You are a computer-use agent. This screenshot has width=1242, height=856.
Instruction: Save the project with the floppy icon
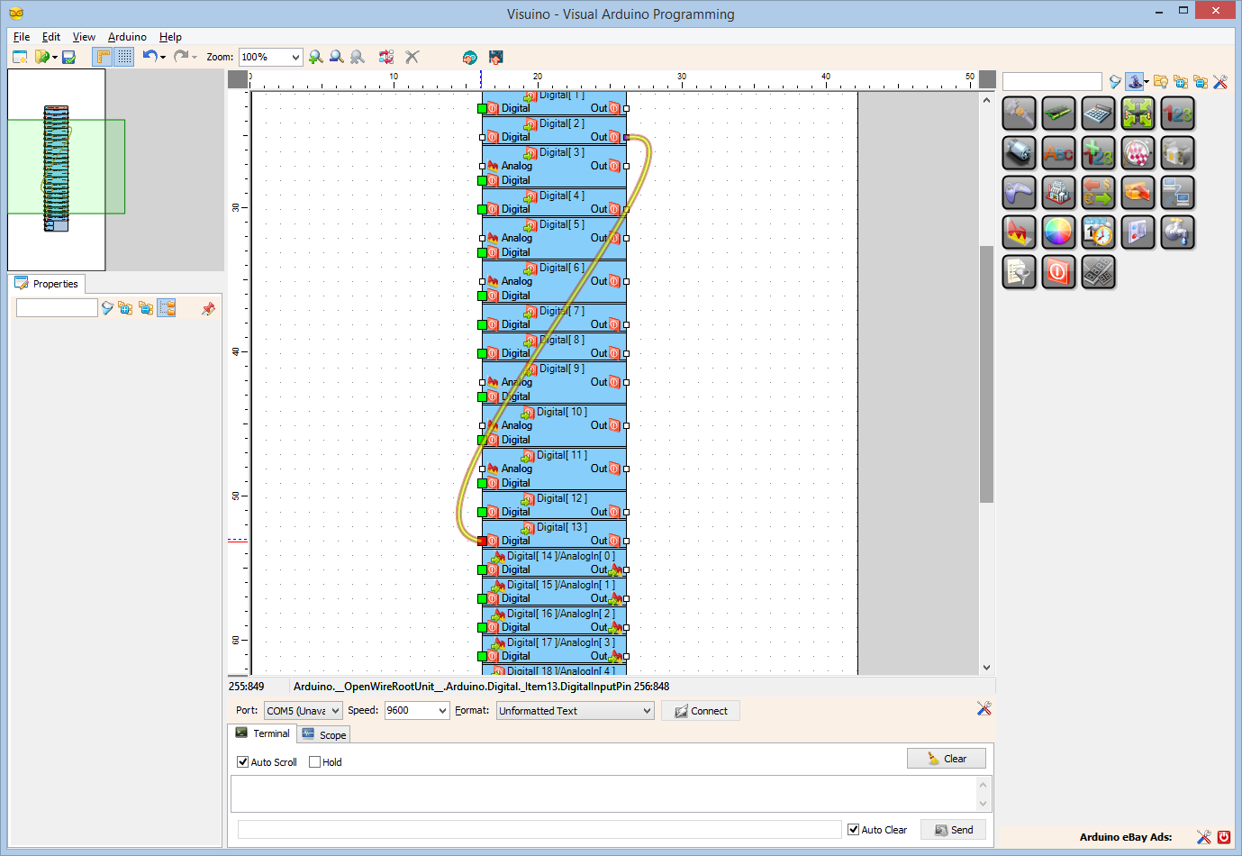pos(68,57)
